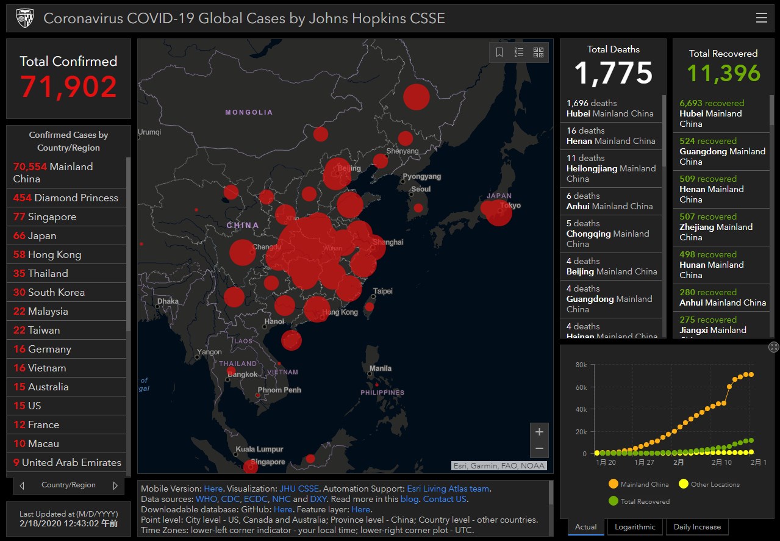Image resolution: width=780 pixels, height=541 pixels.
Task: Open the basemap gallery grid icon
Action: pyautogui.click(x=538, y=52)
